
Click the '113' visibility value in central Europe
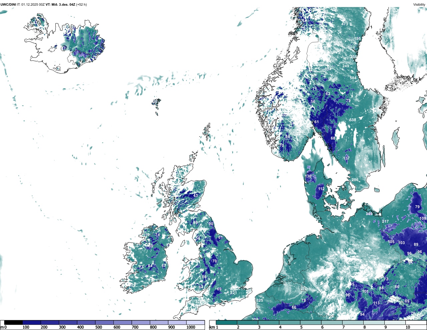[376, 303]
